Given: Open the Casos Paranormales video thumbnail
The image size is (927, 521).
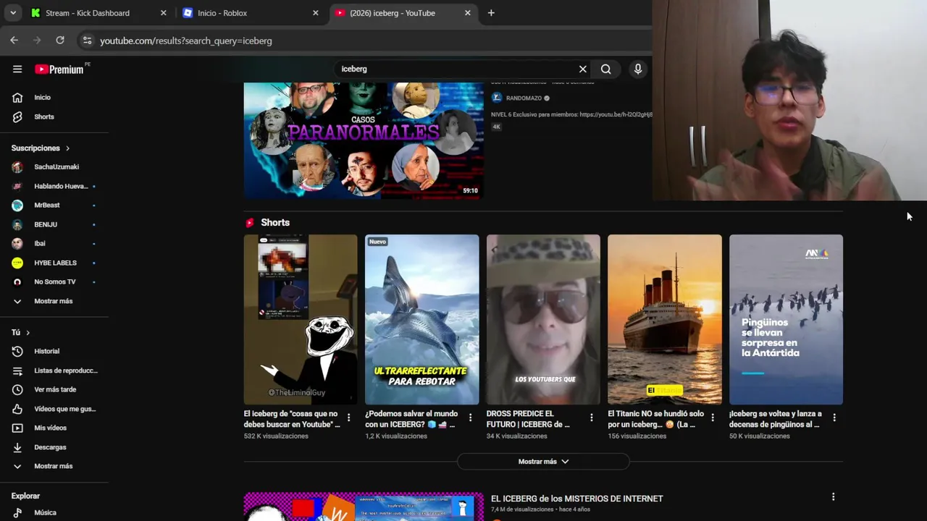Looking at the screenshot, I should [364, 140].
